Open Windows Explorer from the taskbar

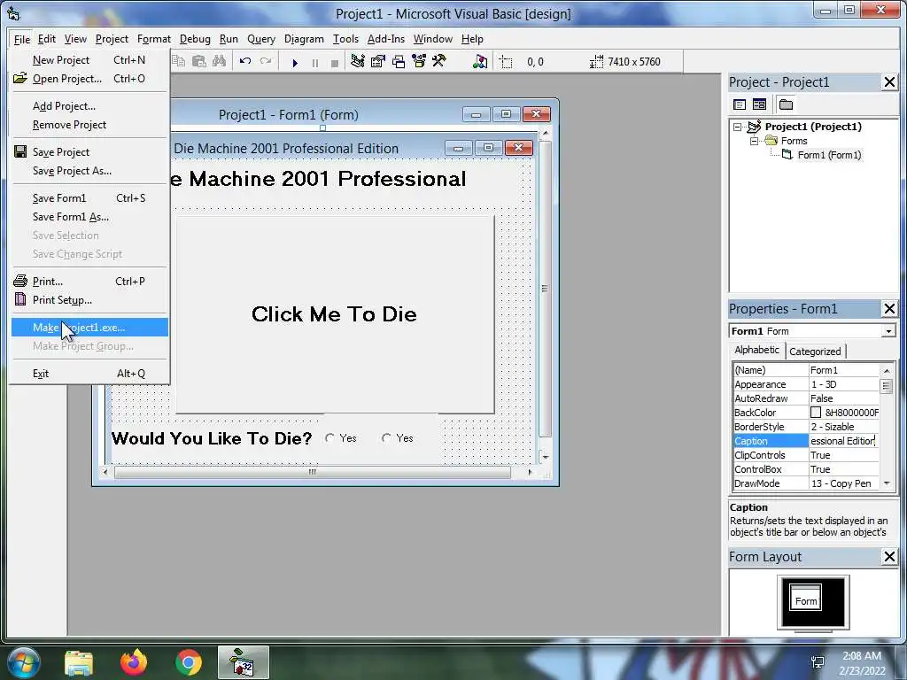coord(79,663)
